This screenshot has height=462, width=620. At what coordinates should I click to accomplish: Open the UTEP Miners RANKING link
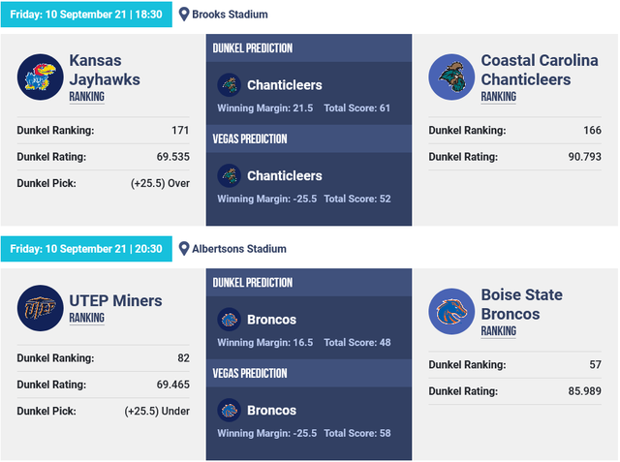tap(87, 318)
